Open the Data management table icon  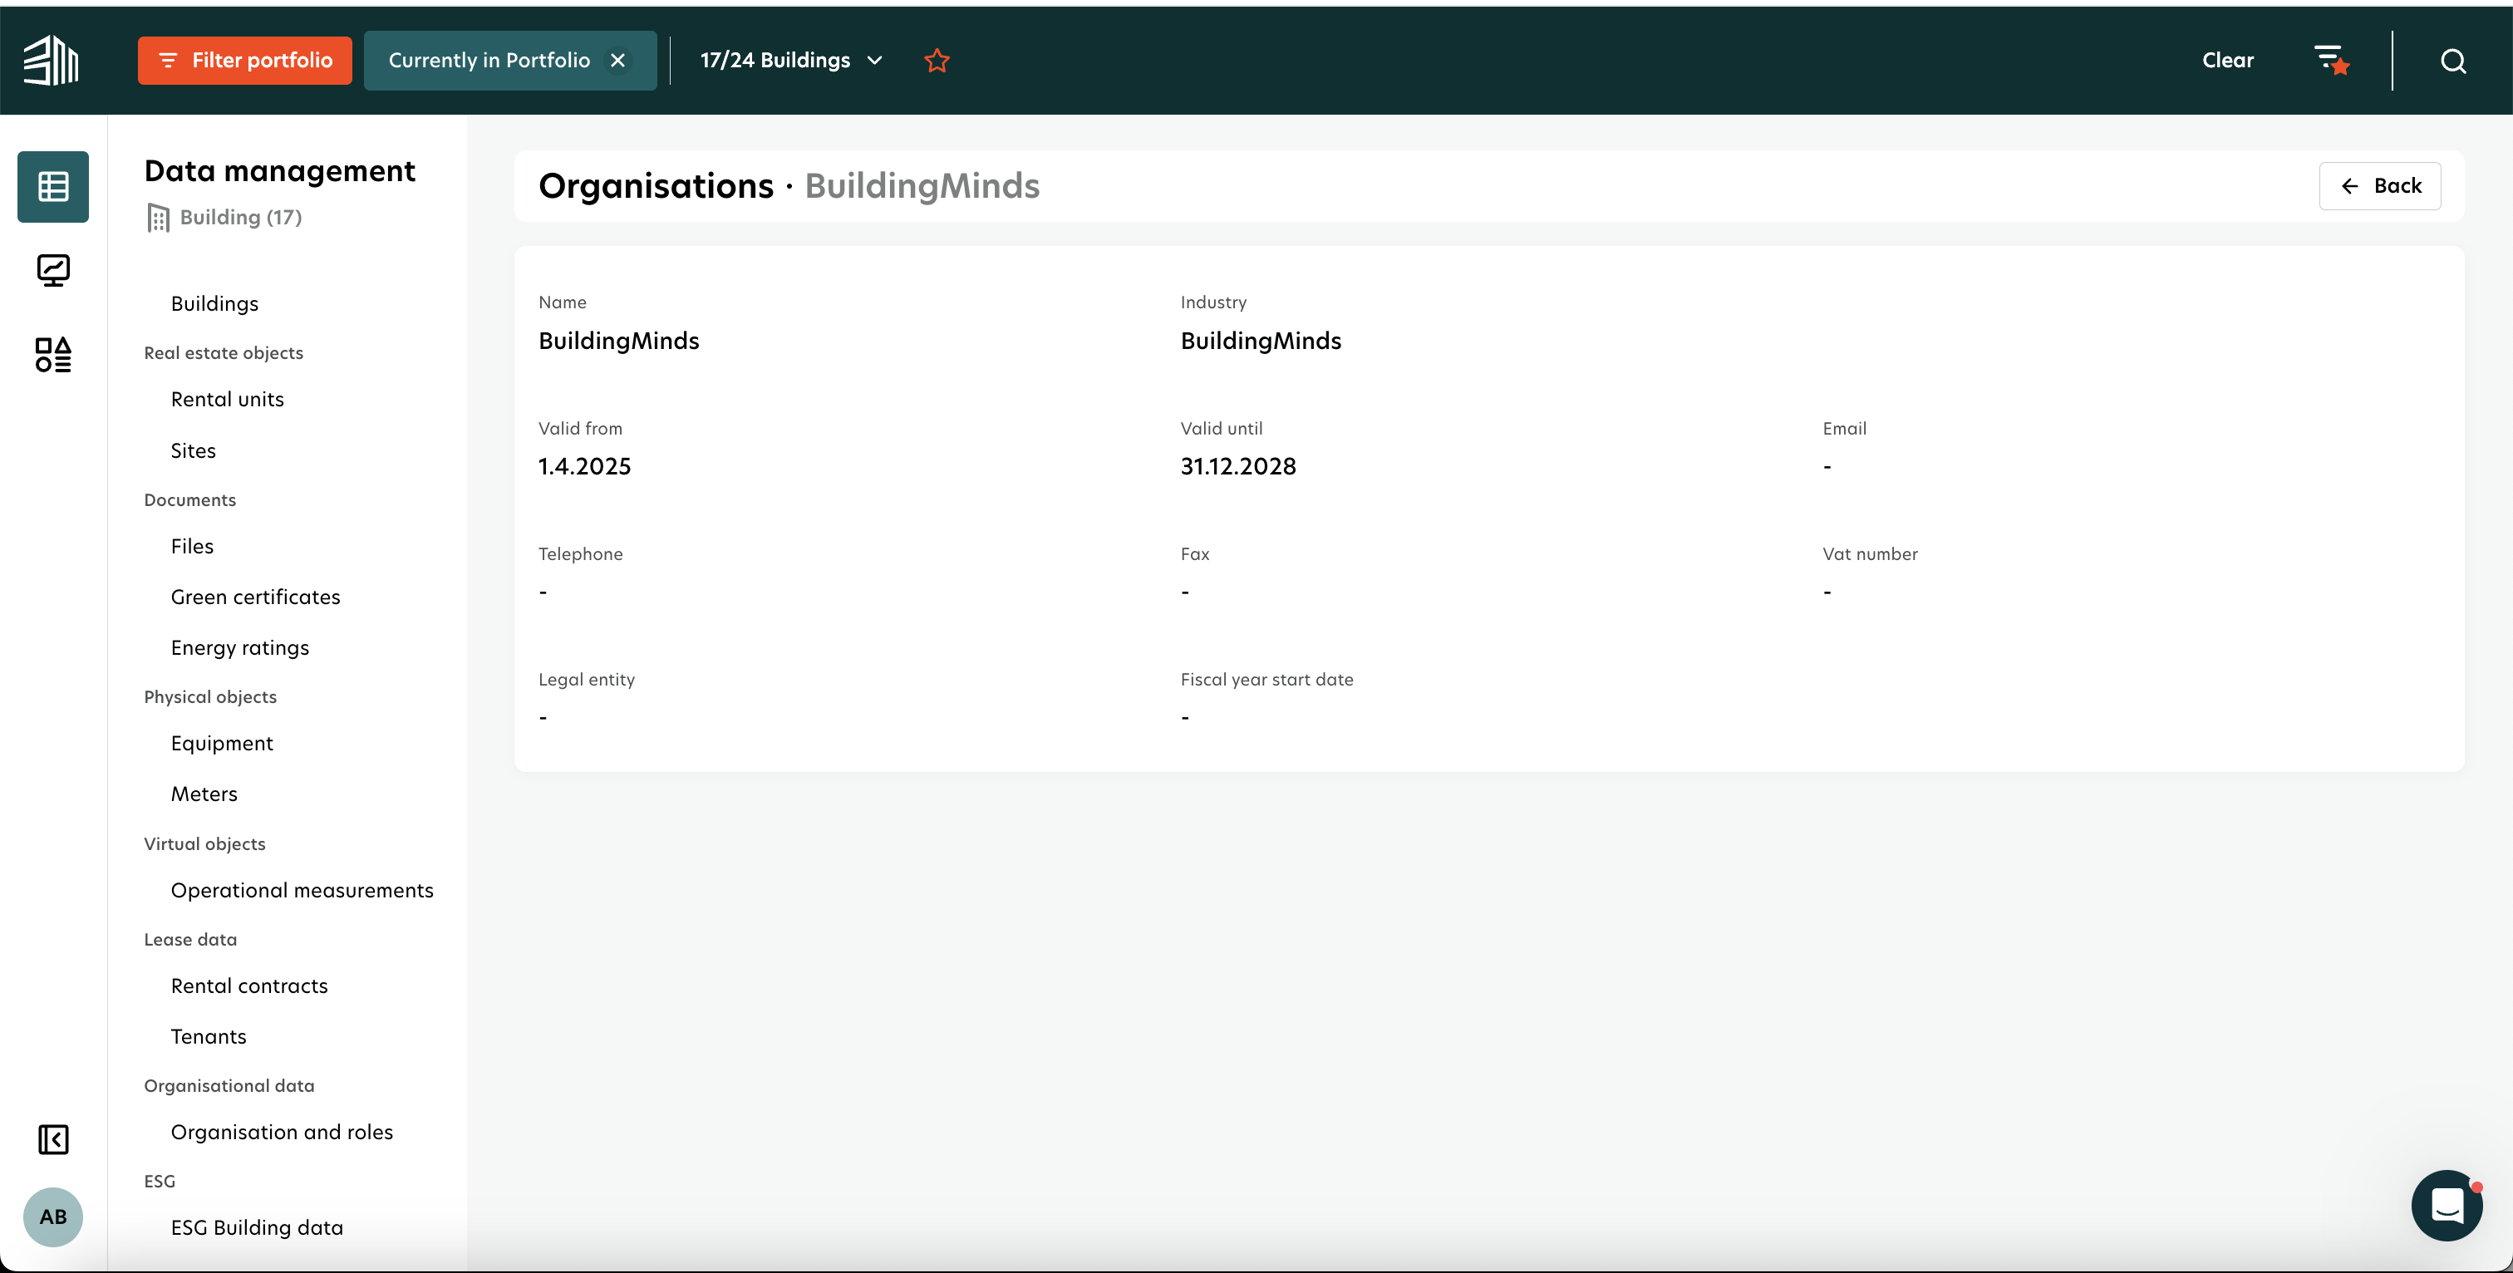52,186
